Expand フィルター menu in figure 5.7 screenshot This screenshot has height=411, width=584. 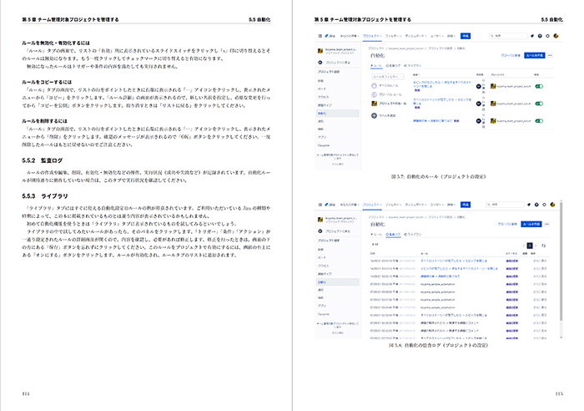[393, 36]
